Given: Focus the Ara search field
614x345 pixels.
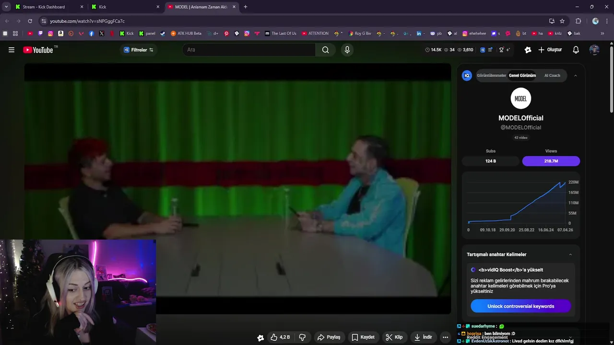Looking at the screenshot, I should point(249,50).
